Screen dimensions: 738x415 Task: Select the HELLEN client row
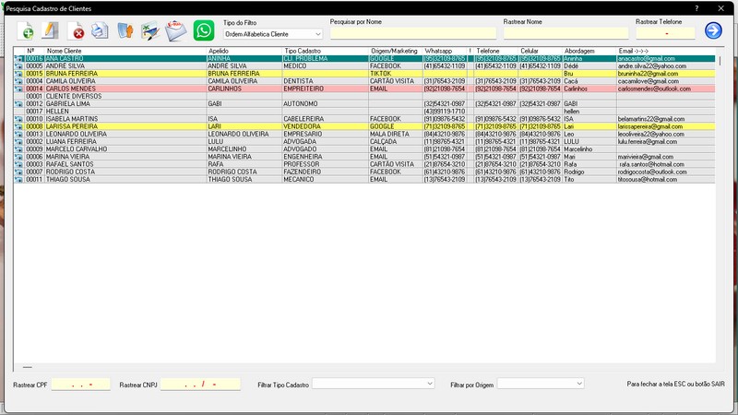(363, 112)
